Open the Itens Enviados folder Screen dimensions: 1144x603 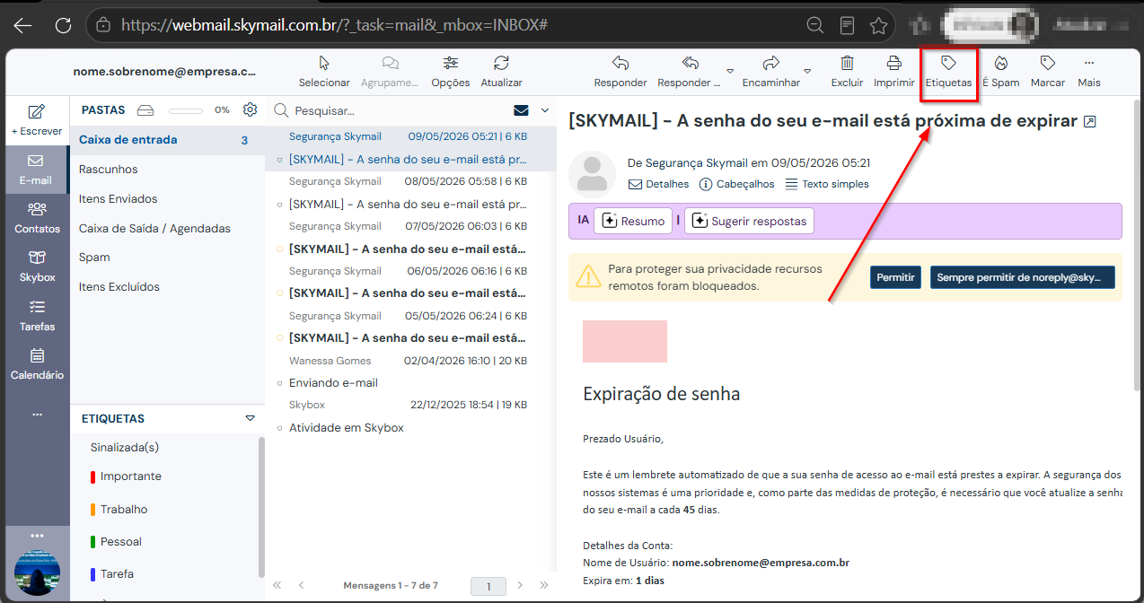coord(166,199)
